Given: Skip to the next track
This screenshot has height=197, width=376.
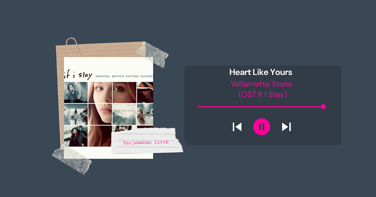Looking at the screenshot, I should click(286, 127).
